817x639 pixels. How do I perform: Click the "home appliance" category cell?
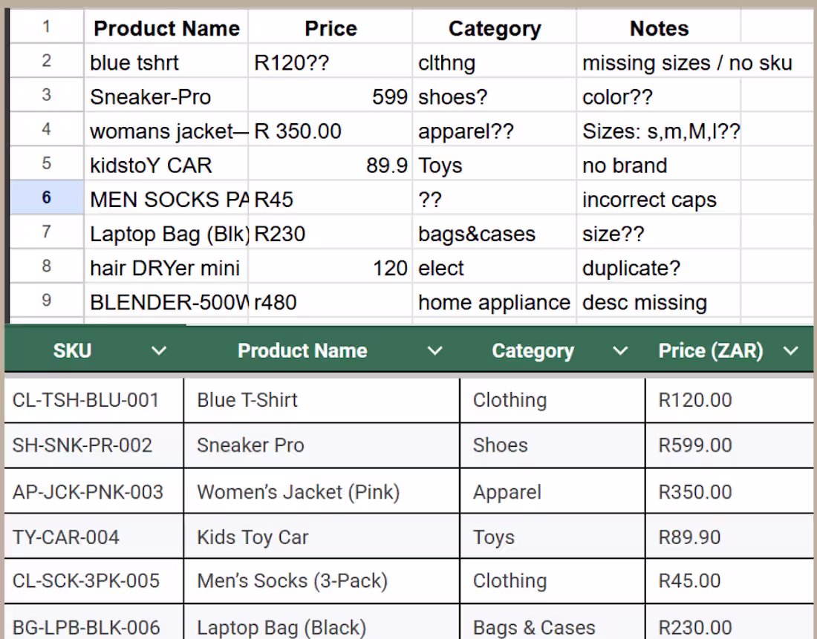pyautogui.click(x=494, y=302)
